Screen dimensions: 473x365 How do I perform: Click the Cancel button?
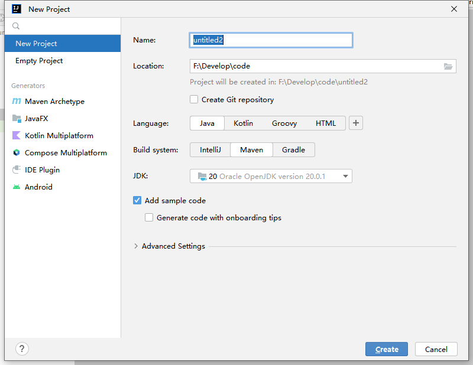point(436,349)
